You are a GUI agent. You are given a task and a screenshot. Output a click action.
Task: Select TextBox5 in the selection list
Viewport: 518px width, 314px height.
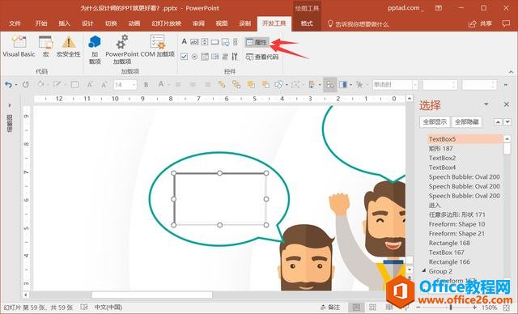[x=465, y=139]
